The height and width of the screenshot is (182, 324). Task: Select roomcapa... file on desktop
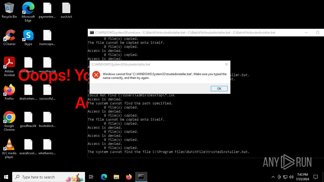pyautogui.click(x=47, y=38)
